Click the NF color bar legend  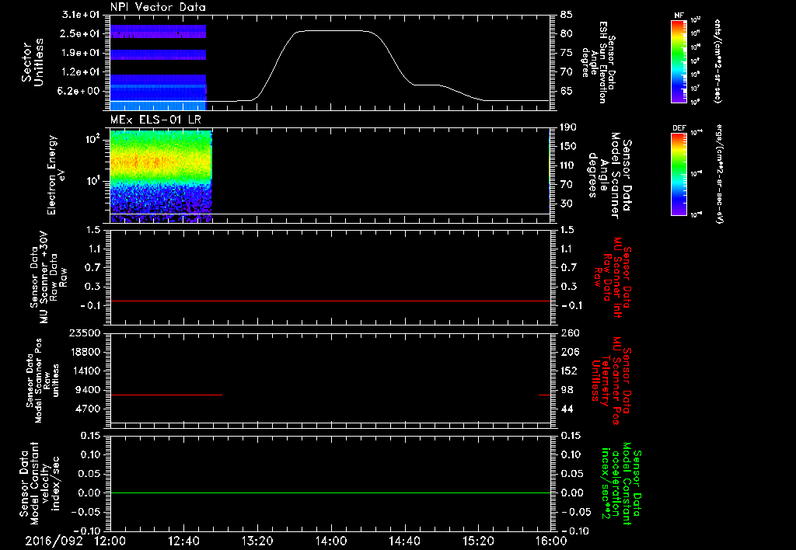tap(679, 61)
